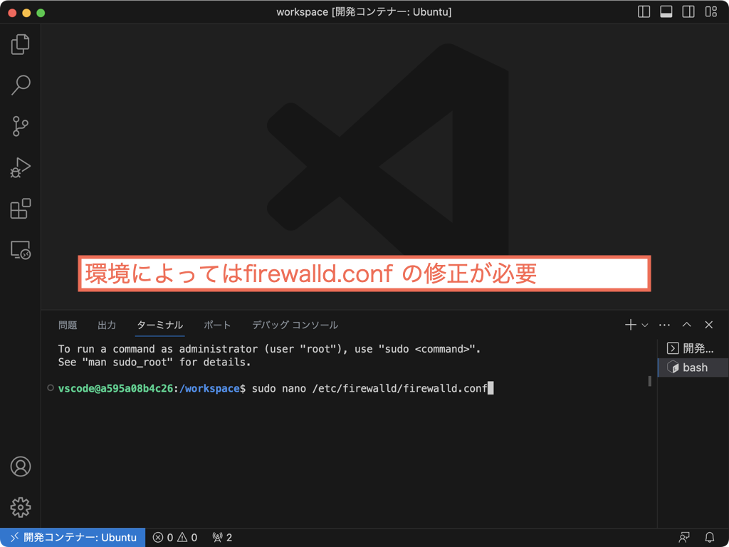Toggle the secondary side bar layout button

[688, 11]
